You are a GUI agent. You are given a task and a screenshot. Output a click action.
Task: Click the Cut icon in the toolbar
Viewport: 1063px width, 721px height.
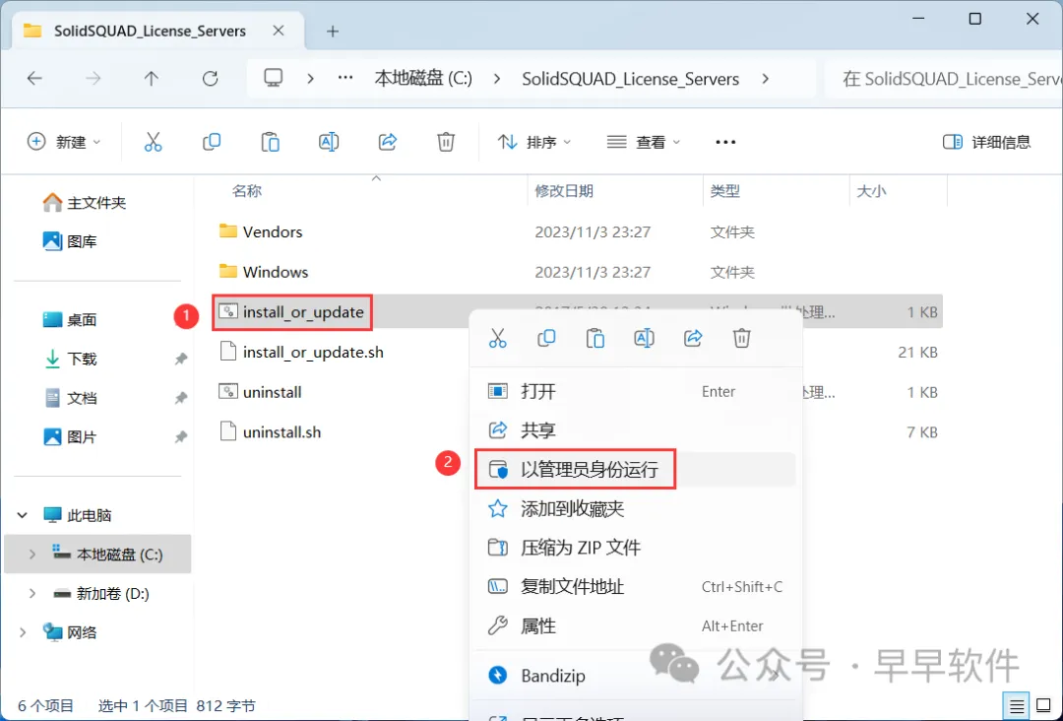coord(154,142)
